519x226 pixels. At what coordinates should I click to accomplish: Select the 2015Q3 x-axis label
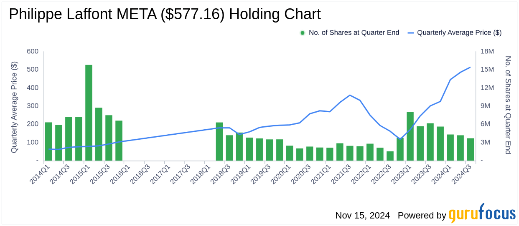tap(99, 174)
